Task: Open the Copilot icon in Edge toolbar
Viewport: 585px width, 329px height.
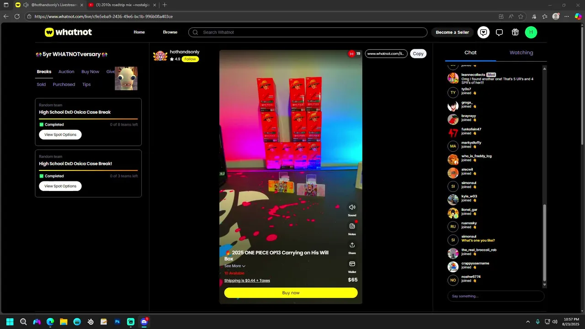Action: pyautogui.click(x=578, y=16)
